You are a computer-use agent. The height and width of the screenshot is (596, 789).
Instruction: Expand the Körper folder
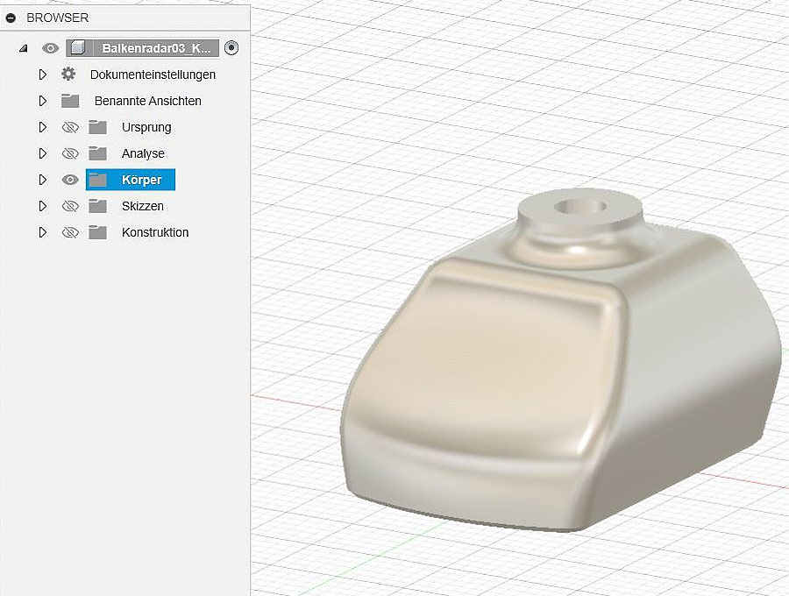pyautogui.click(x=43, y=180)
